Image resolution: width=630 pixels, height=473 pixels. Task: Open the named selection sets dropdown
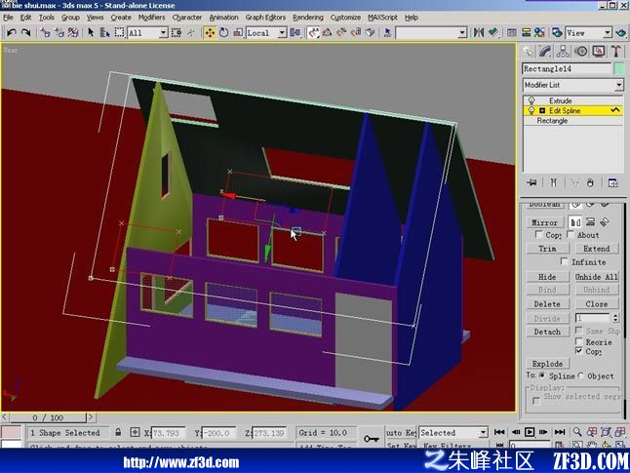click(x=462, y=33)
